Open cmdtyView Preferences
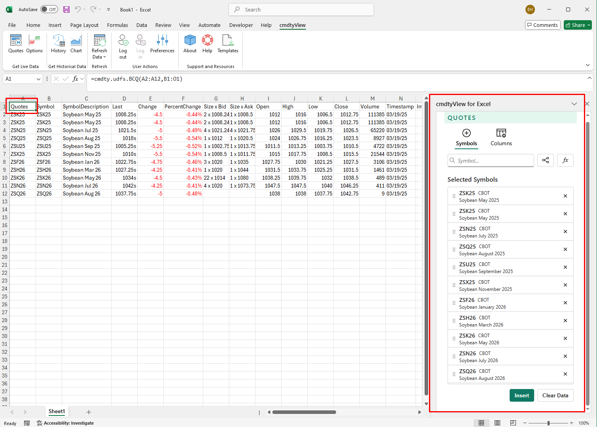 (x=162, y=44)
